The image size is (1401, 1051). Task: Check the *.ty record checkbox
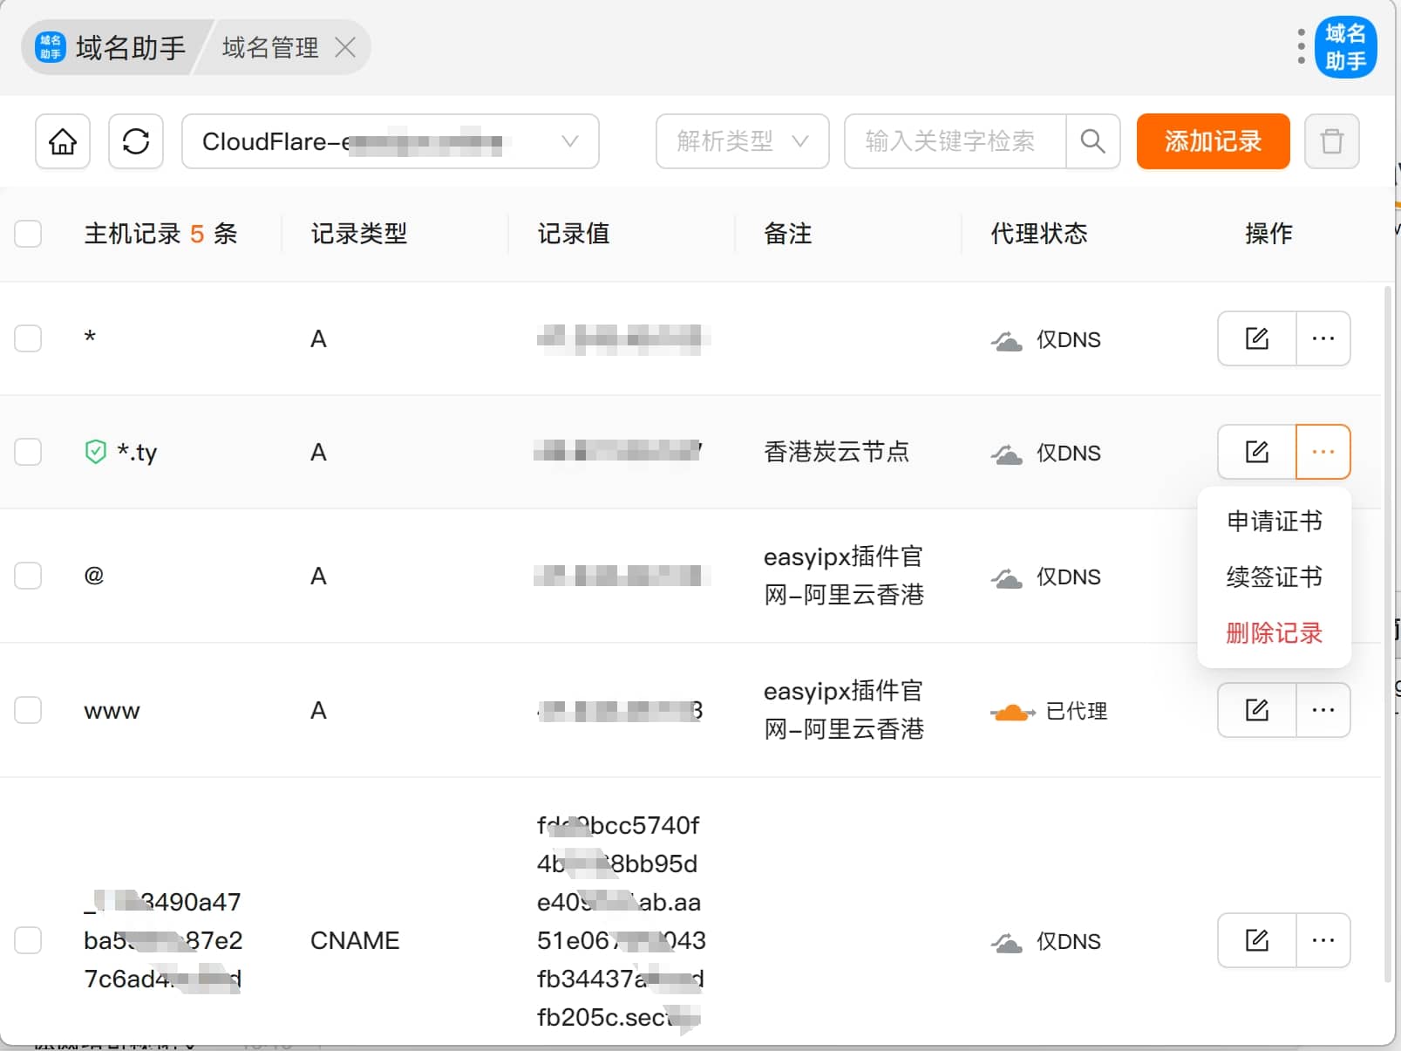(28, 452)
